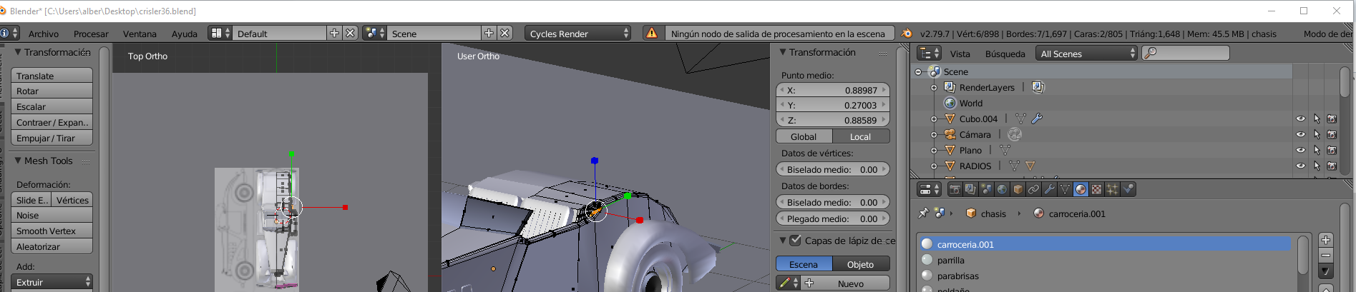Open the Physics tab icon
Image resolution: width=1356 pixels, height=292 pixels.
point(1128,189)
